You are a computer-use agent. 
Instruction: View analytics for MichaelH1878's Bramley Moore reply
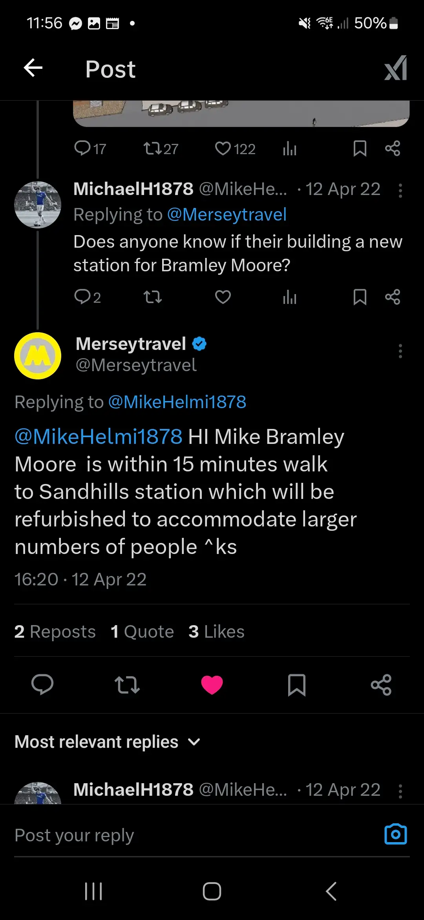pos(290,297)
